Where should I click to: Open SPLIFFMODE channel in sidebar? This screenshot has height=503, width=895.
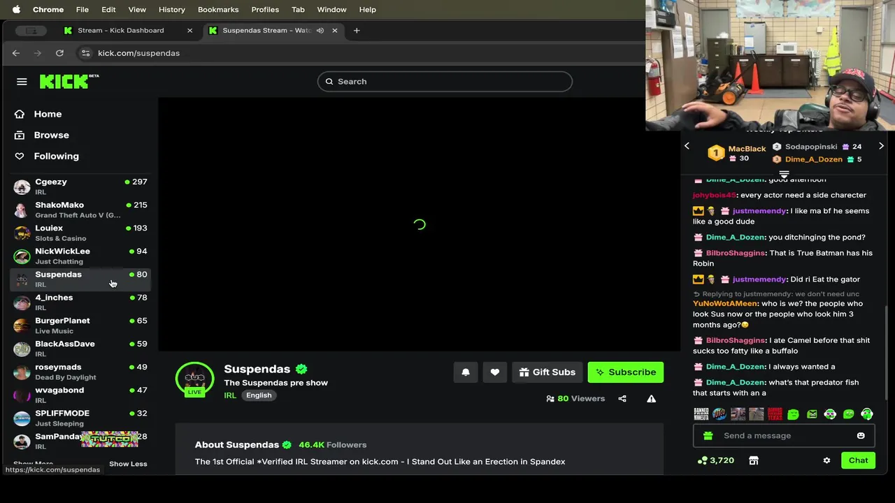pyautogui.click(x=80, y=417)
